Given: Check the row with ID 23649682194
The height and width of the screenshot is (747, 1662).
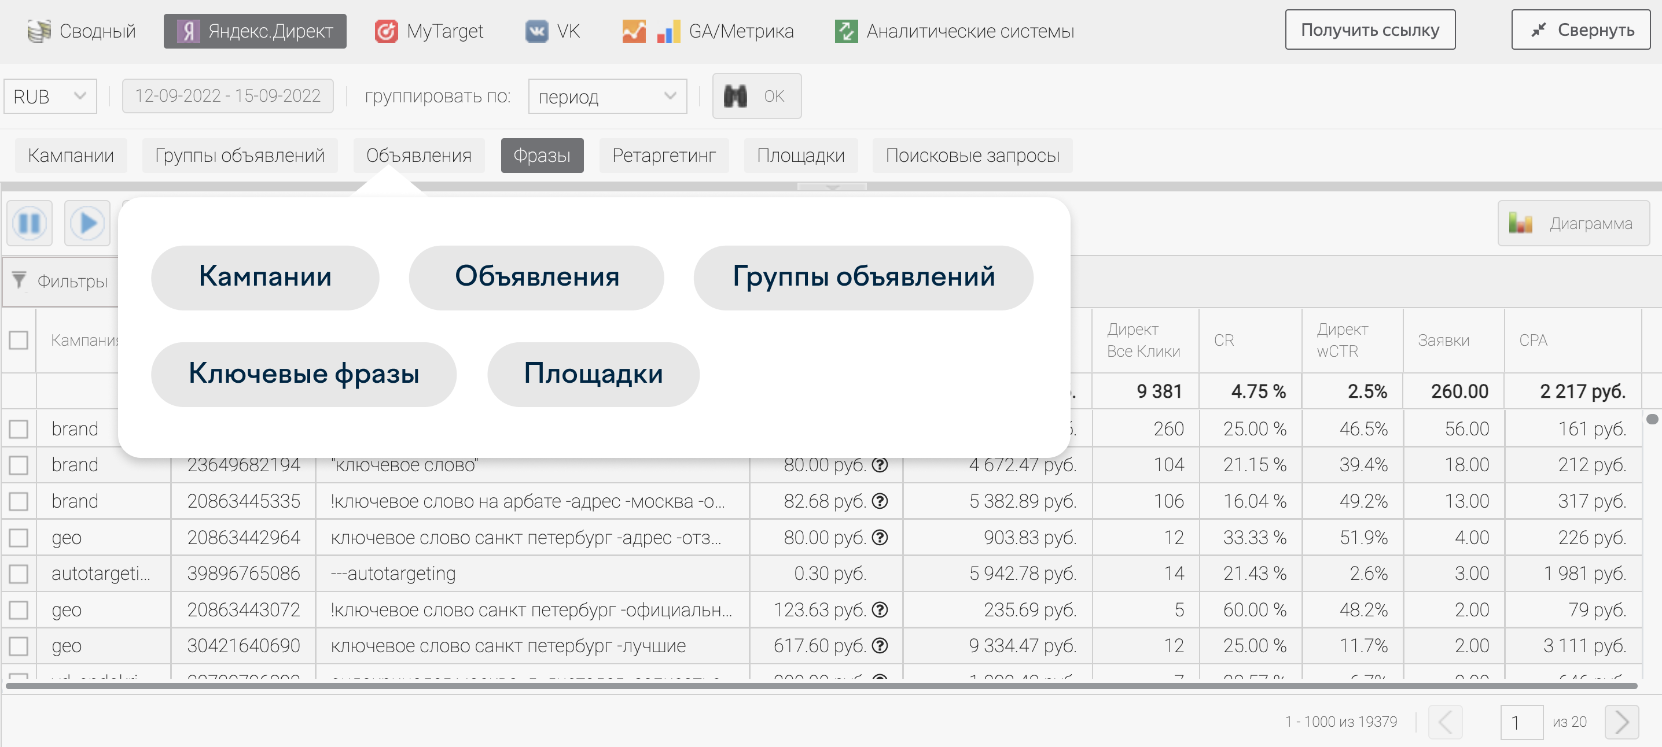Looking at the screenshot, I should (19, 465).
